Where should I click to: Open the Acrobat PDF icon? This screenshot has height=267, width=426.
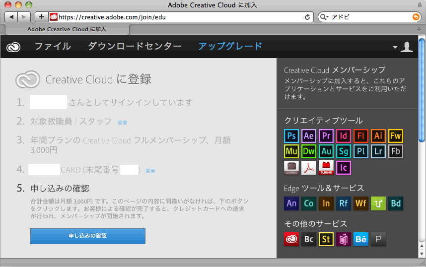point(309,168)
